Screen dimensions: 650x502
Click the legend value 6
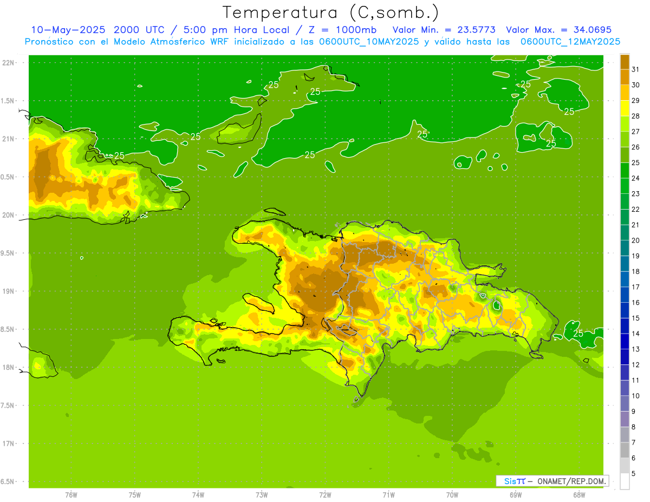633,458
